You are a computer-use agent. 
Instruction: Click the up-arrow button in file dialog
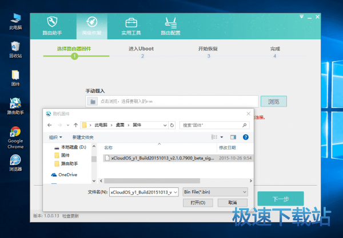click(75, 125)
